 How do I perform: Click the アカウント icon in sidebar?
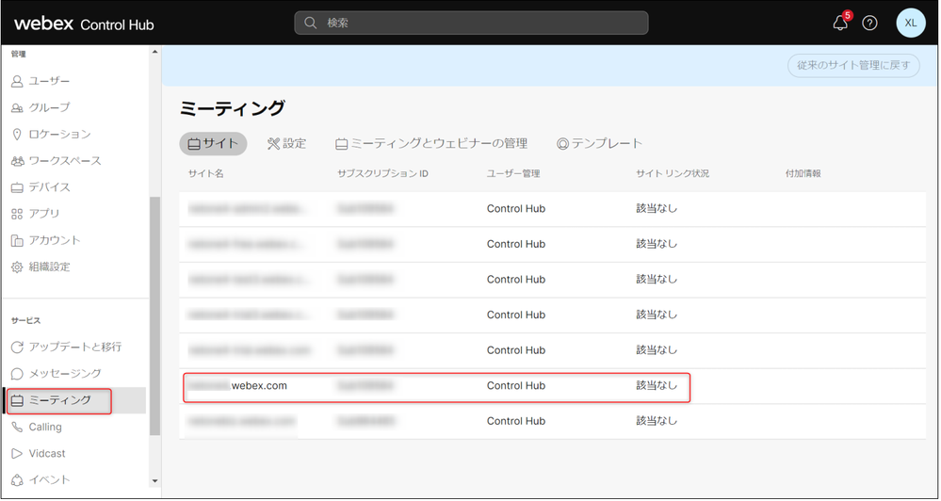click(x=17, y=240)
